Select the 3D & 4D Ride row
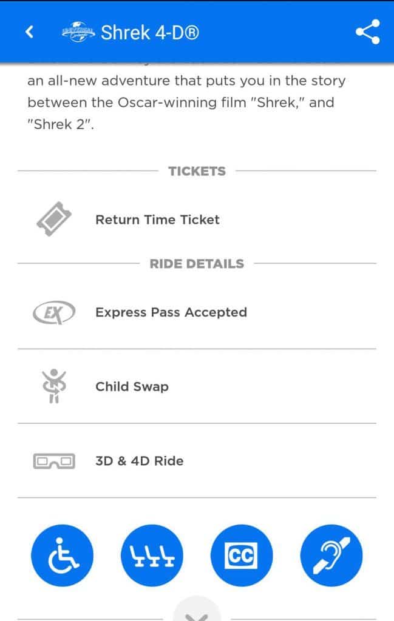 click(197, 461)
